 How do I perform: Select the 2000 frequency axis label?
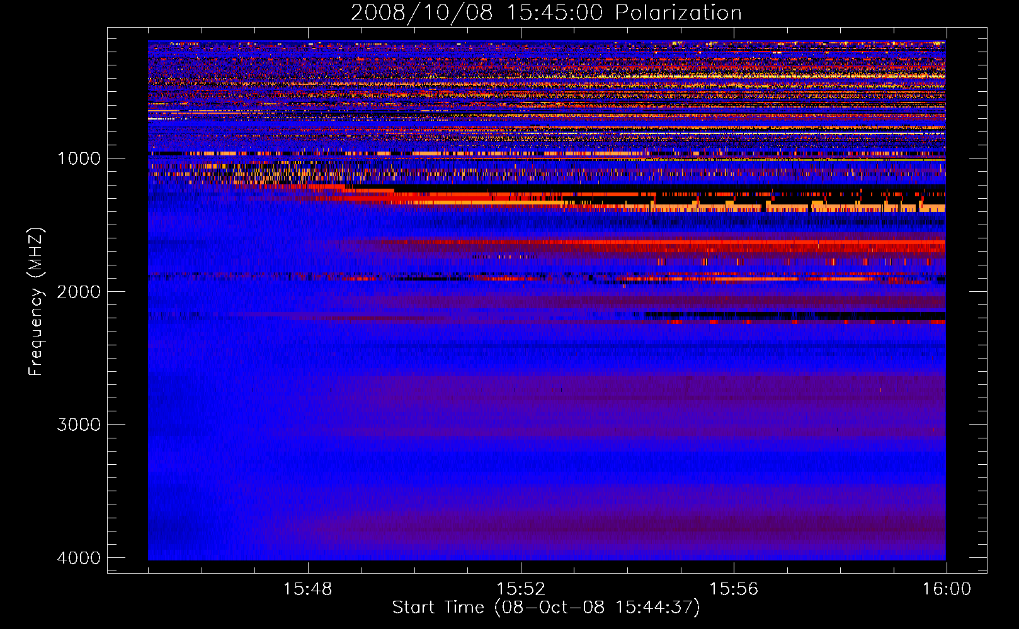pyautogui.click(x=79, y=291)
